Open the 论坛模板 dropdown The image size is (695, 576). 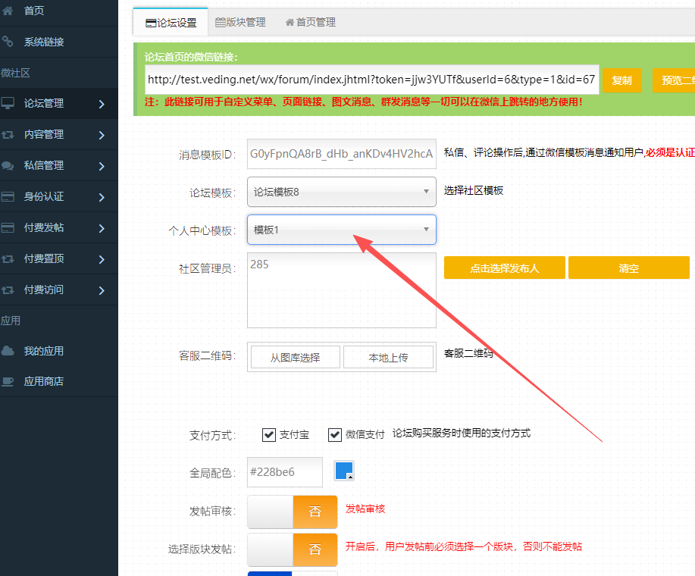coord(342,192)
